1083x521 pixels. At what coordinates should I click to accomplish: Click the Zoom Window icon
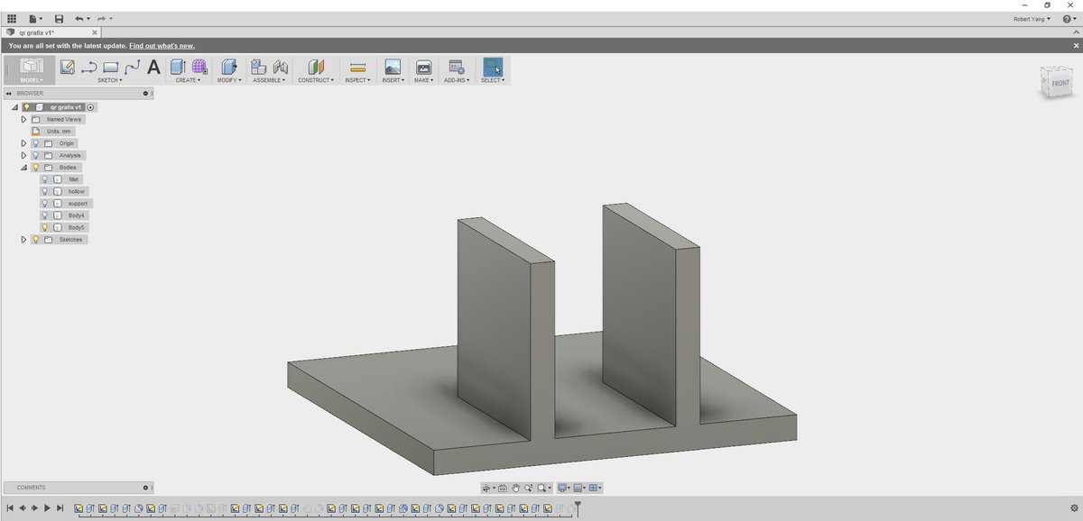(x=528, y=488)
